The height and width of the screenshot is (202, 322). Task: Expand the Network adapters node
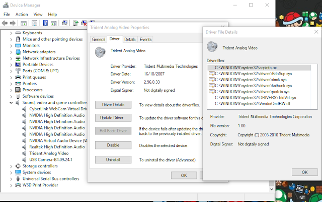[11, 52]
